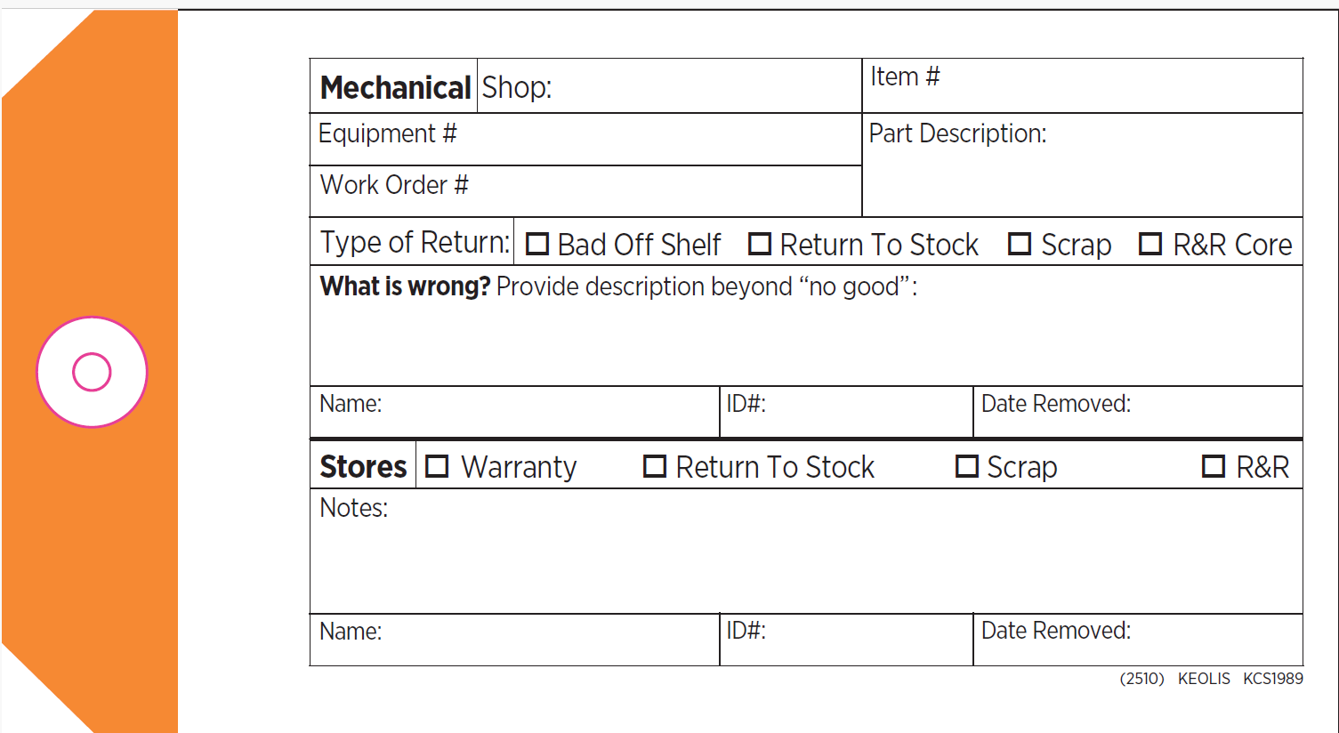The width and height of the screenshot is (1339, 733).
Task: Check the Warranty box in Stores
Action: pyautogui.click(x=437, y=466)
